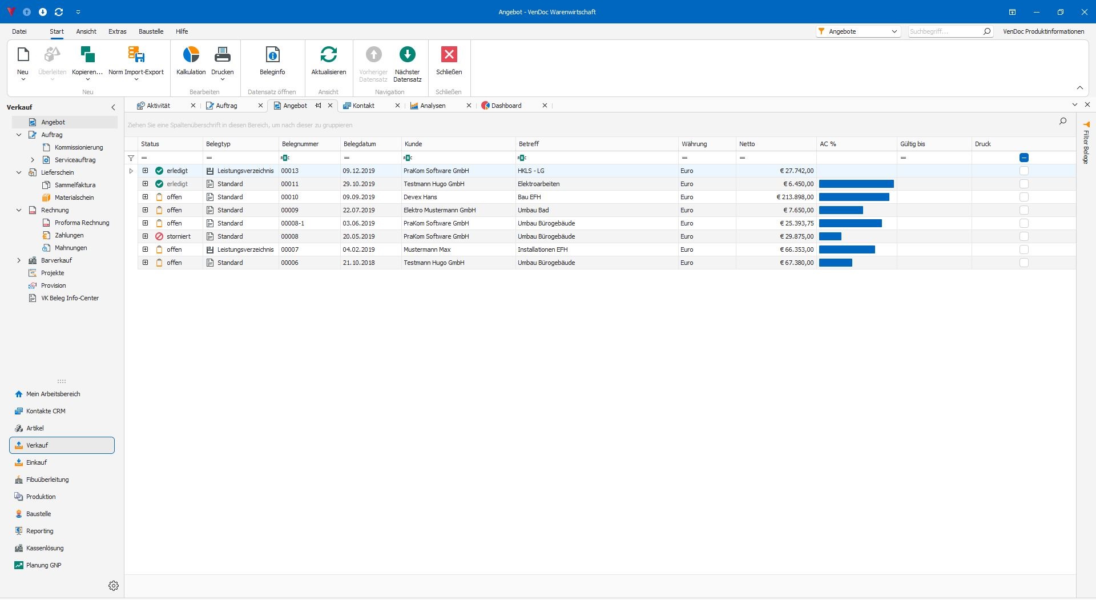Tick Druck checkbox for offer 00013
Screen dimensions: 1096x600
click(x=1024, y=171)
